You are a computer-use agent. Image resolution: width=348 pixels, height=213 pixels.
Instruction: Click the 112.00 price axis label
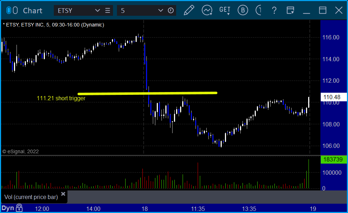point(331,81)
